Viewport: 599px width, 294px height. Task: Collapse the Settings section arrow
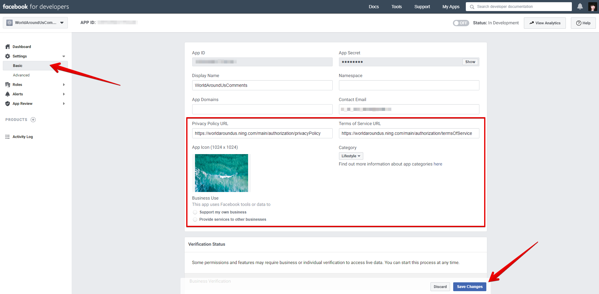(64, 56)
